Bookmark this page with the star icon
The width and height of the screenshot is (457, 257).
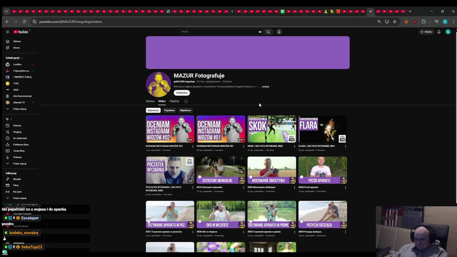pos(395,22)
